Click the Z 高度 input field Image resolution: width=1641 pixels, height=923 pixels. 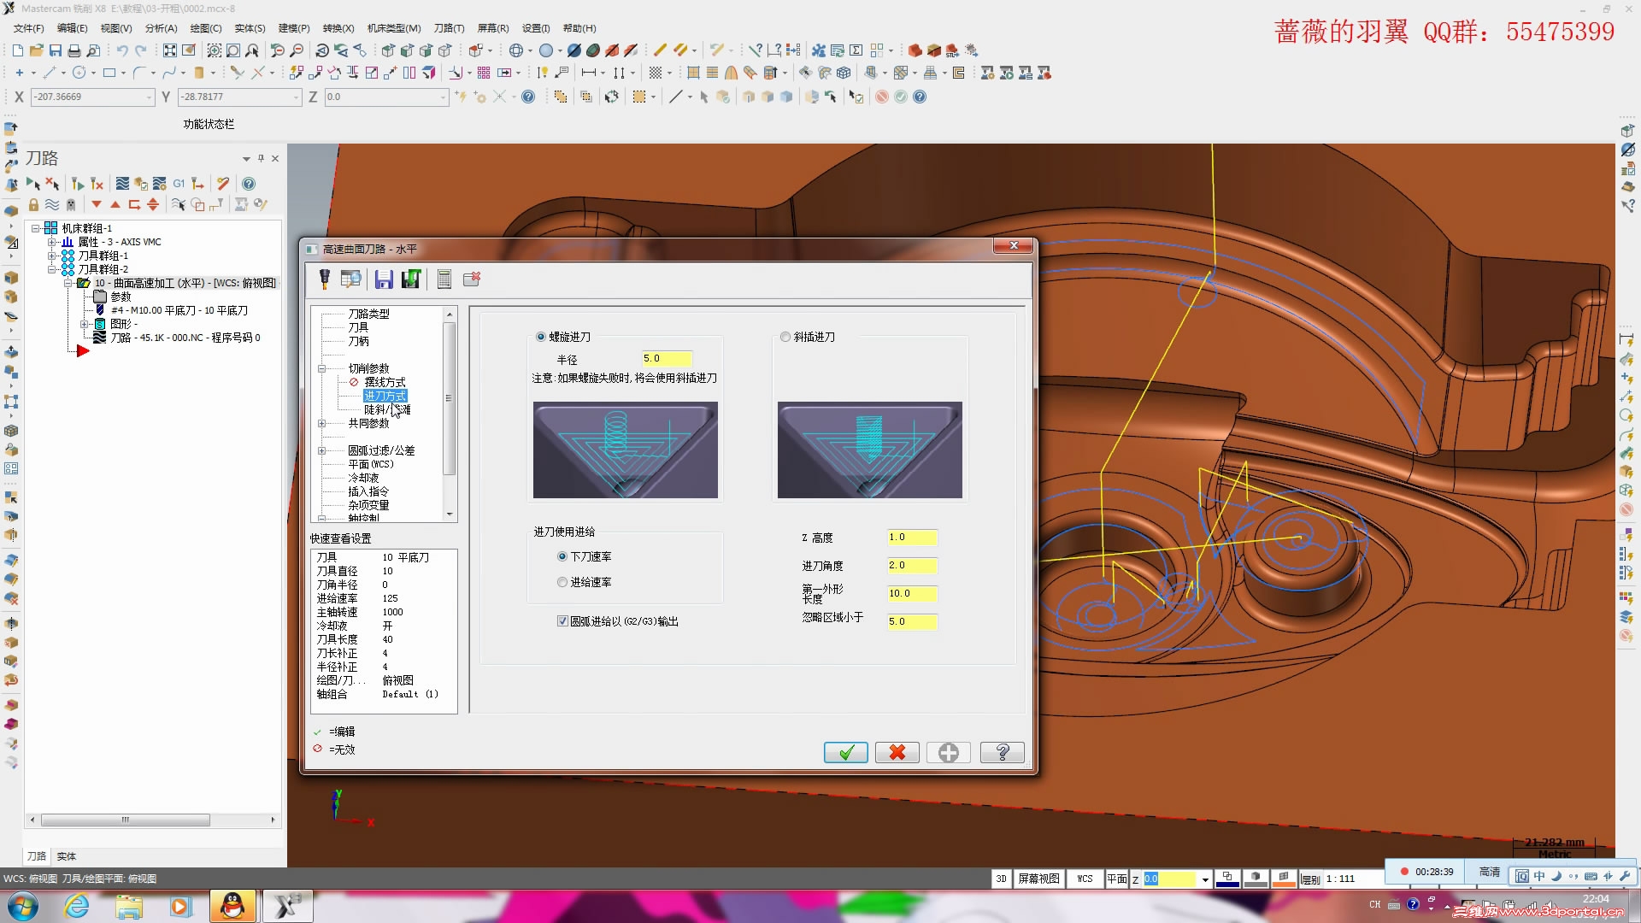912,538
